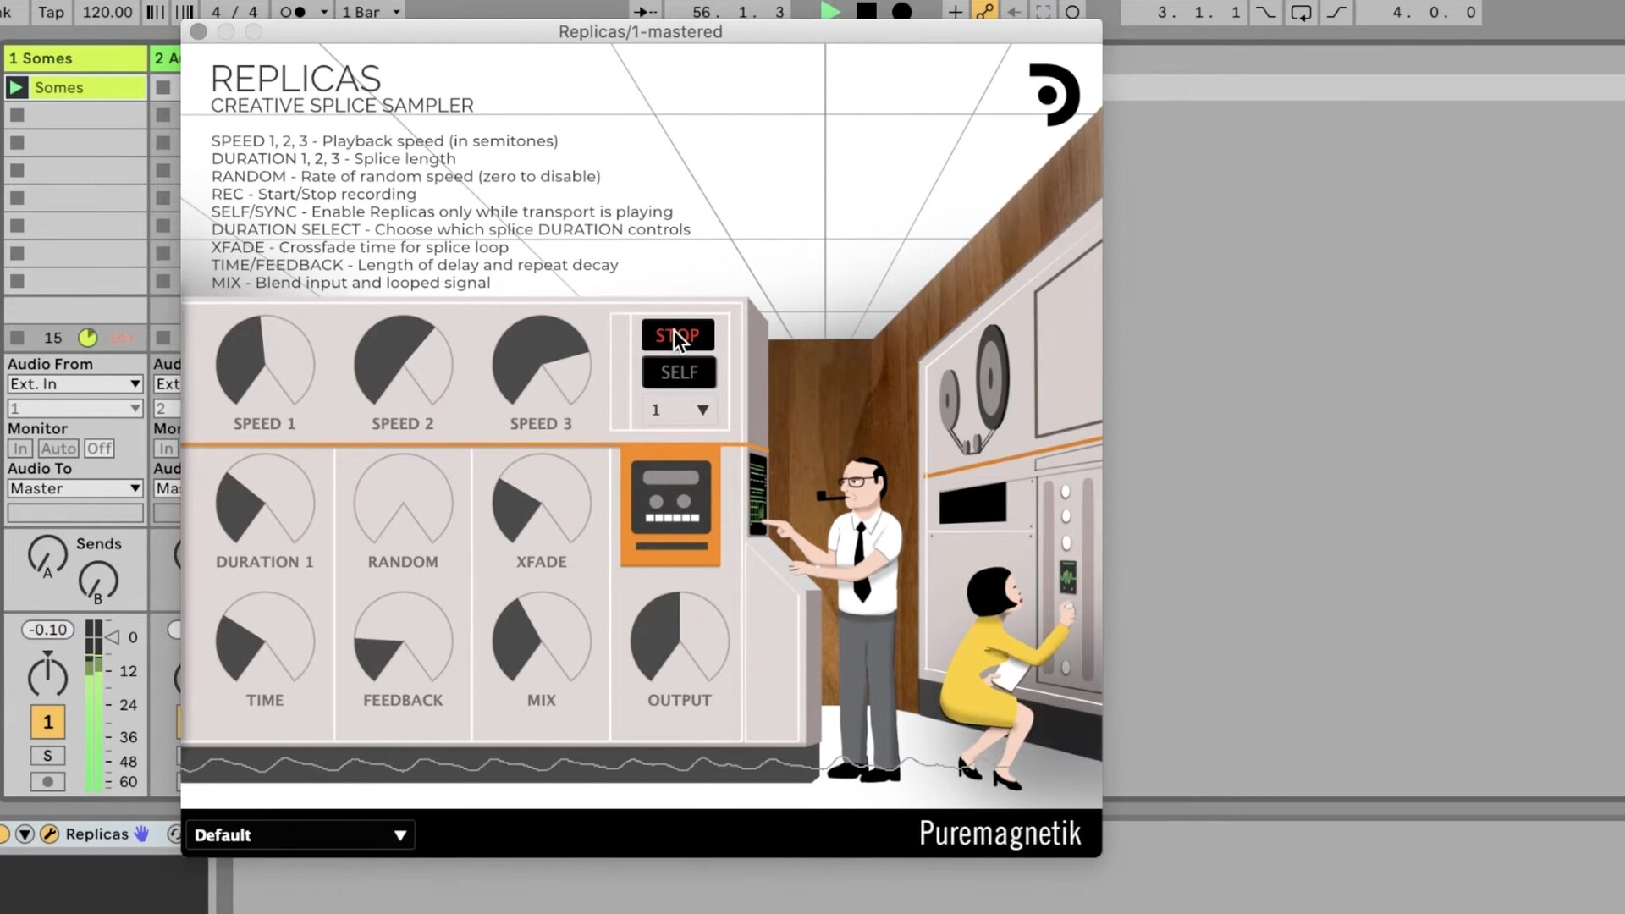Viewport: 1625px width, 914px height.
Task: Set monitor to Auto on track 1
Action: point(58,449)
